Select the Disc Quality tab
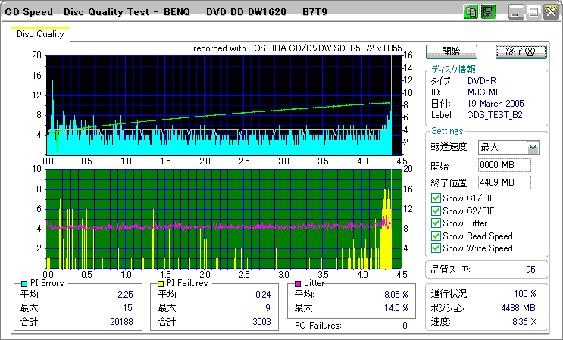 tap(41, 34)
